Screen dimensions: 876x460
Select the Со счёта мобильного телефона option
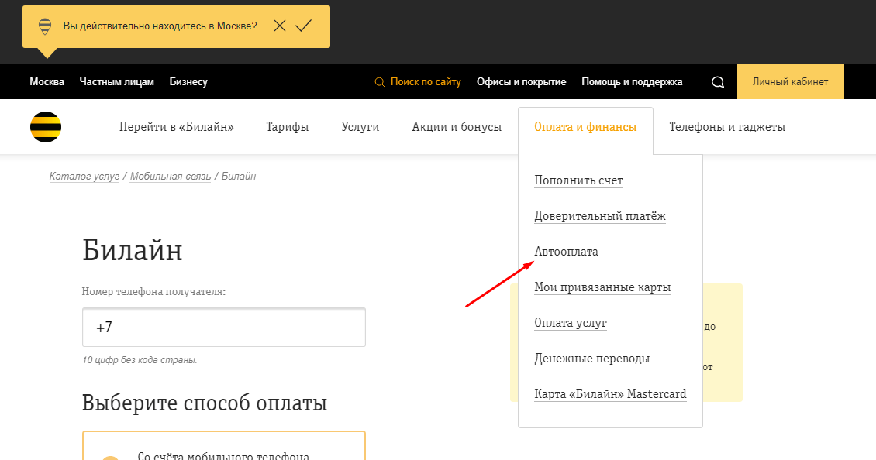tap(224, 446)
